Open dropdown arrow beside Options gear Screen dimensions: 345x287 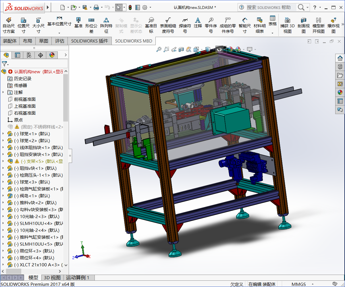pos(150,7)
